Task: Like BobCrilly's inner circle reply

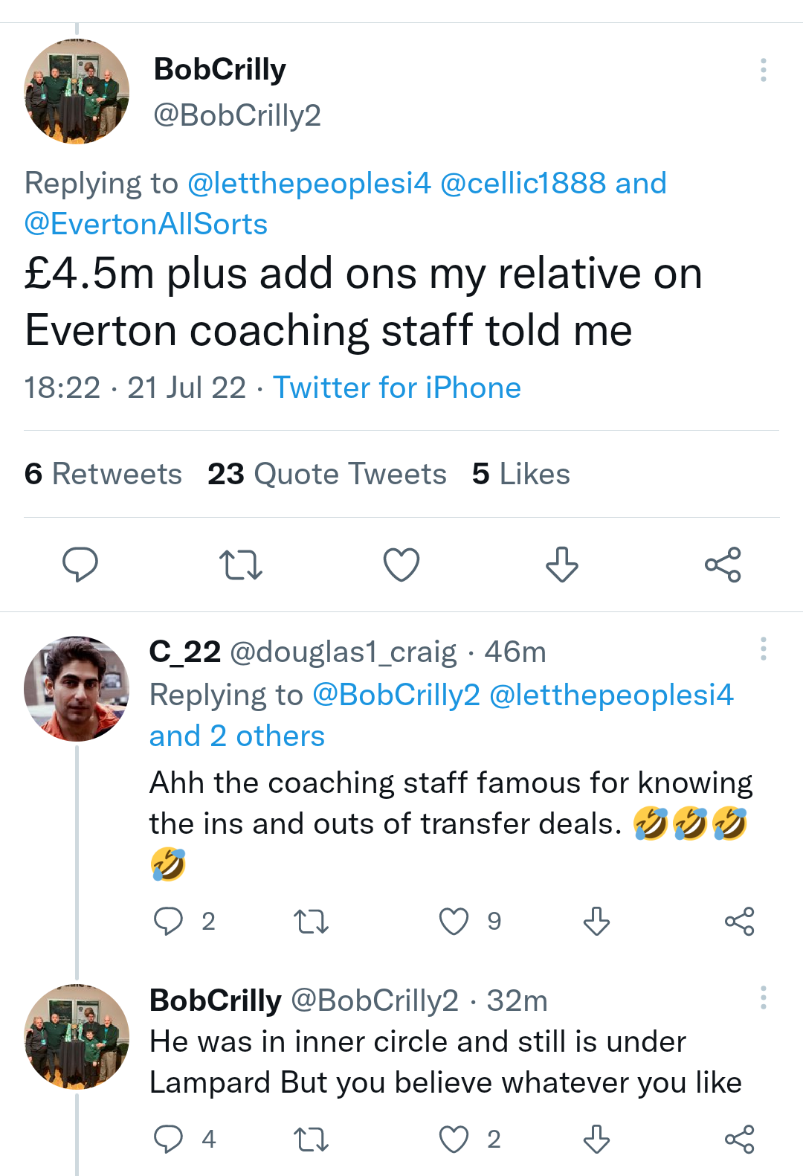Action: point(454,1139)
